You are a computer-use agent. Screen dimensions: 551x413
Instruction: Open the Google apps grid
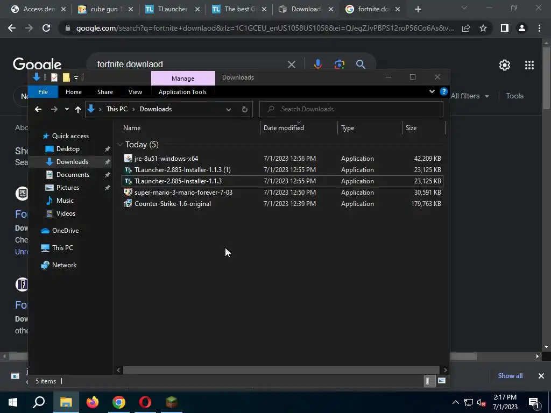(x=529, y=65)
